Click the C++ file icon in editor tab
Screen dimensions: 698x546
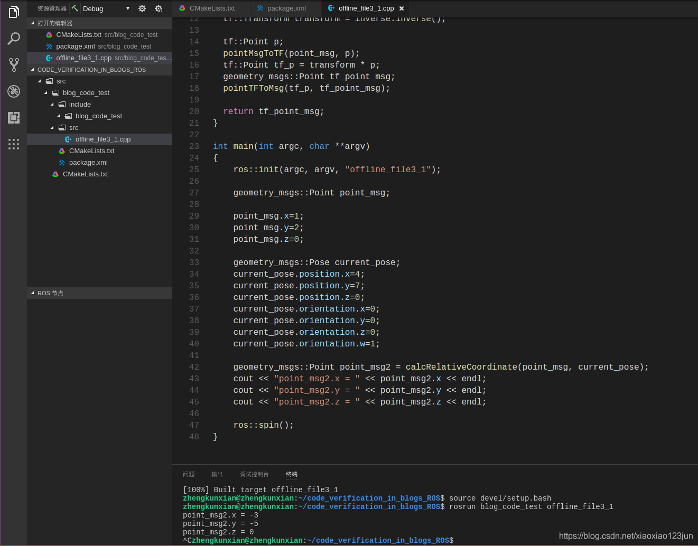coord(331,8)
